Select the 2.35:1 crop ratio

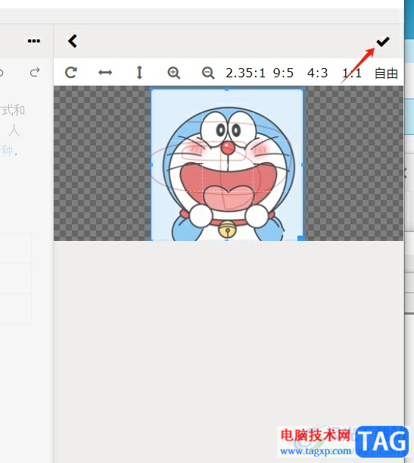coord(246,73)
